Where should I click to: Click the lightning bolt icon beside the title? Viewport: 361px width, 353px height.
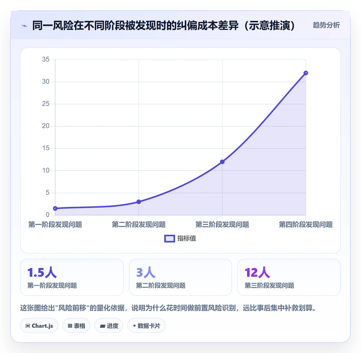[x=24, y=26]
